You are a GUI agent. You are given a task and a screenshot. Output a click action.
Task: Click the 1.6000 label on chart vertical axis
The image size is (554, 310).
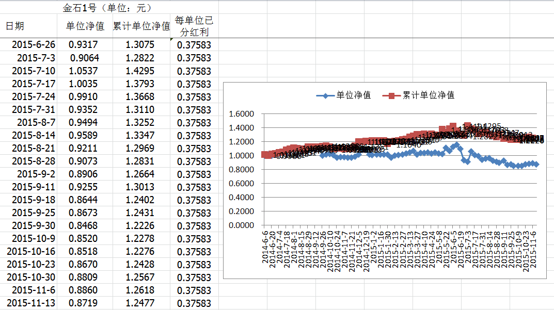click(x=242, y=114)
